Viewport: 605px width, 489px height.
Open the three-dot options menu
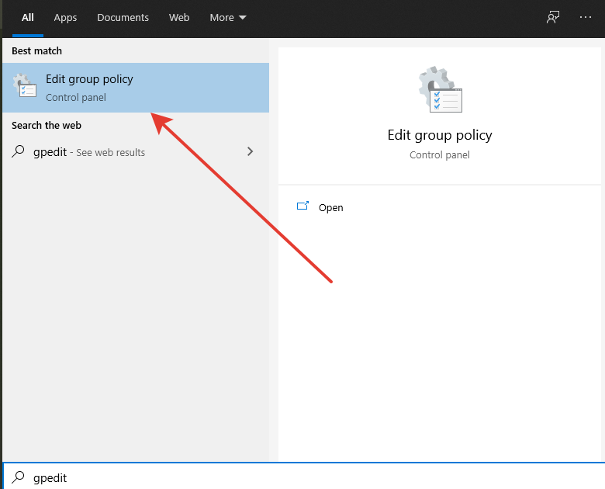pyautogui.click(x=586, y=17)
